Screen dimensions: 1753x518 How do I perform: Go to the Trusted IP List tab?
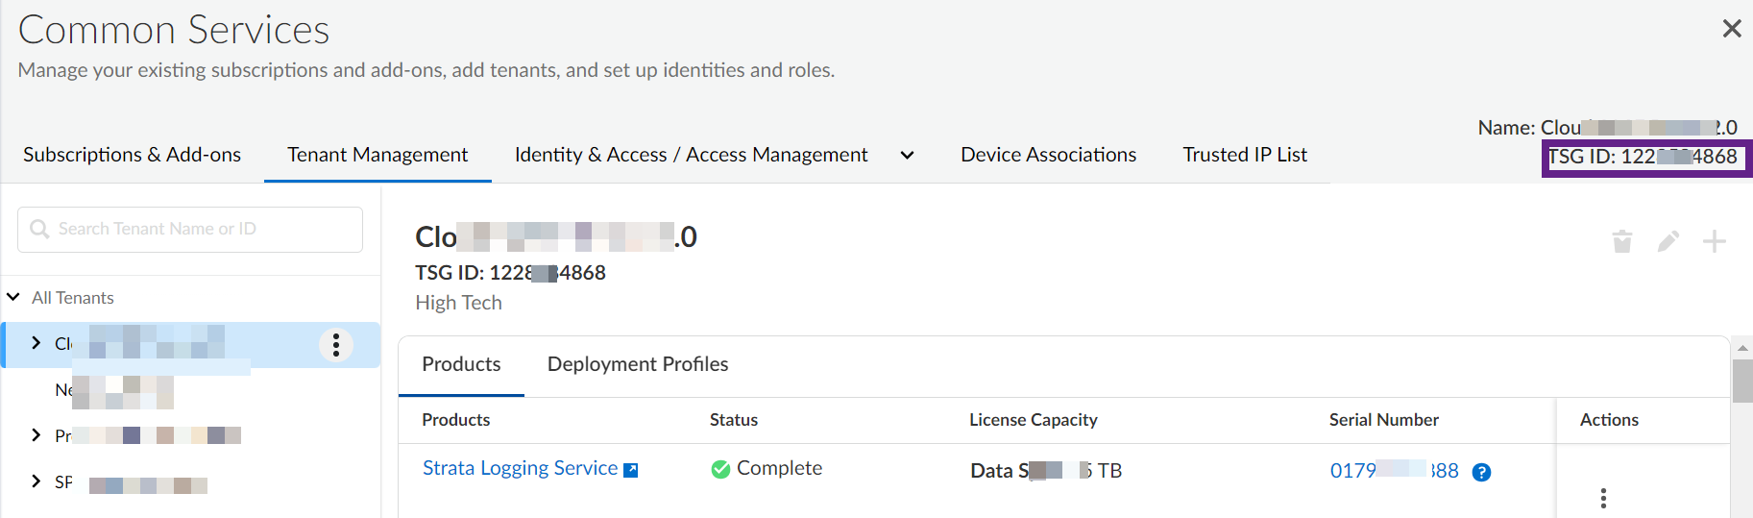(x=1245, y=155)
